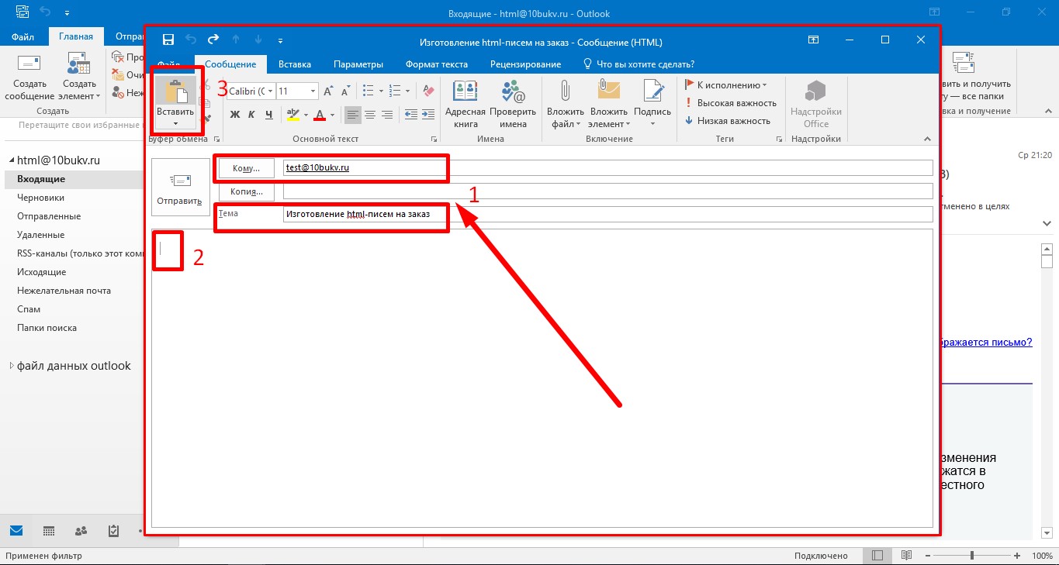Open the font size 11 dropdown
The height and width of the screenshot is (565, 1059).
(x=313, y=91)
